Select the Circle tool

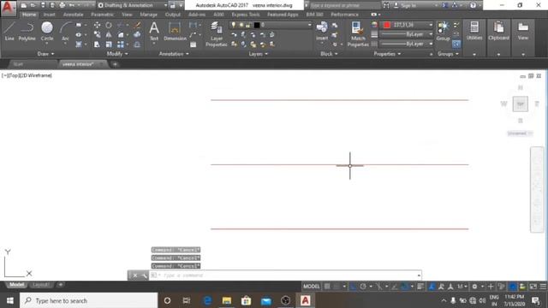(47, 32)
